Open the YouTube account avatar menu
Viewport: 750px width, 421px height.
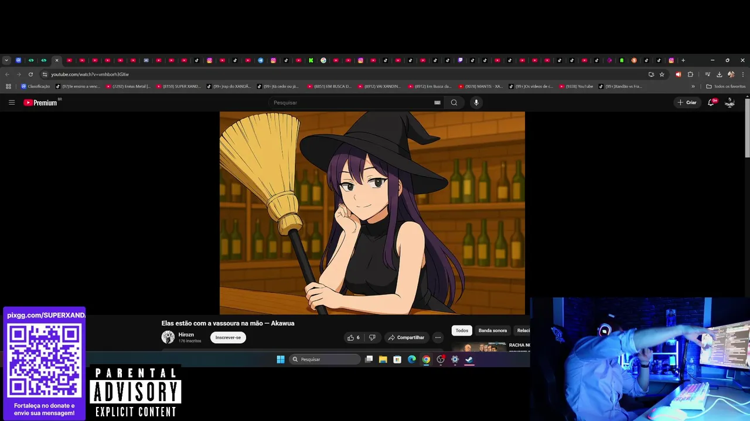(x=730, y=102)
